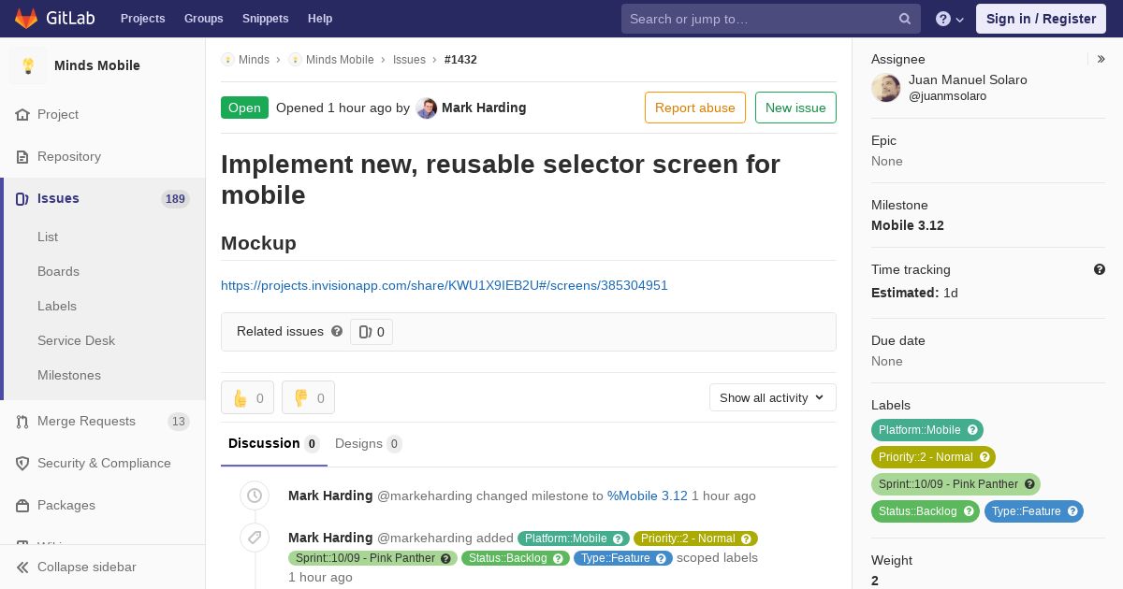Click help icon on sidebar Sprint::10/09 label
This screenshot has height=589, width=1123.
click(x=1029, y=484)
